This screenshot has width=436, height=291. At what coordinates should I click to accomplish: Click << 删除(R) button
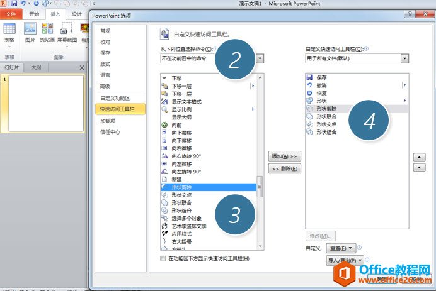coord(284,168)
